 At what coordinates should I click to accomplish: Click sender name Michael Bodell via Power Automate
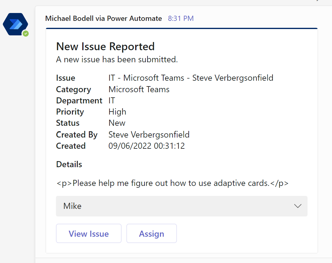pos(103,18)
